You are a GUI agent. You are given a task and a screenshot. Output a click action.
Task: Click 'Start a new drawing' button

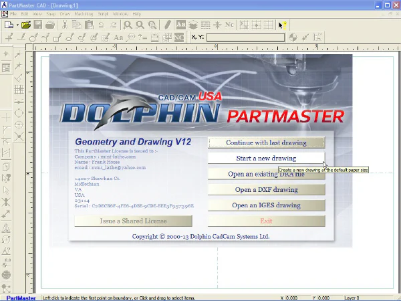point(266,158)
